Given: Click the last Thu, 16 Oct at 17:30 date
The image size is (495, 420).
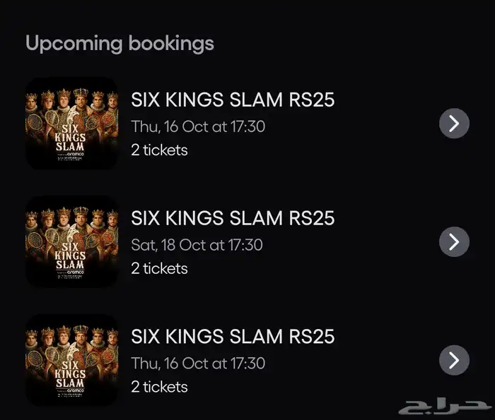Looking at the screenshot, I should pyautogui.click(x=198, y=364).
